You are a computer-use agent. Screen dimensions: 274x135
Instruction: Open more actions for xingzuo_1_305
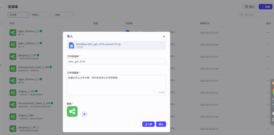click(x=268, y=93)
